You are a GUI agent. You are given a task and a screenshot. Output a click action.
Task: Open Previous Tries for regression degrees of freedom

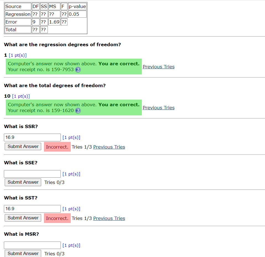point(159,67)
